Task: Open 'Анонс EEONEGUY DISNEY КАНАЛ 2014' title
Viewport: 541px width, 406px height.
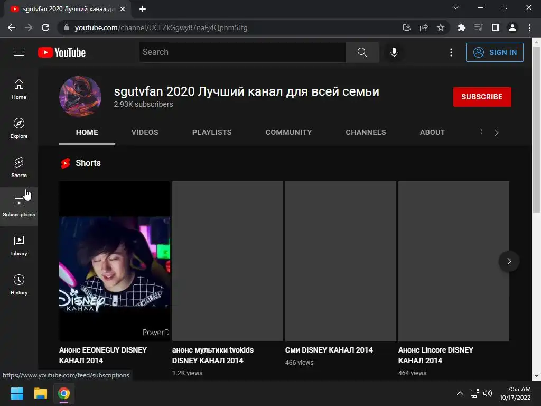Action: (103, 355)
